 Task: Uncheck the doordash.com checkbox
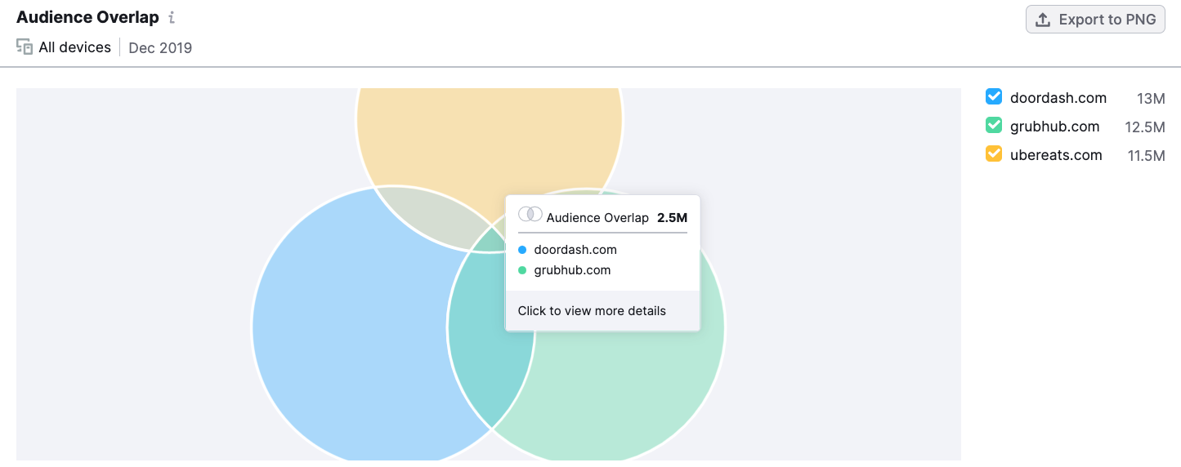pos(994,97)
